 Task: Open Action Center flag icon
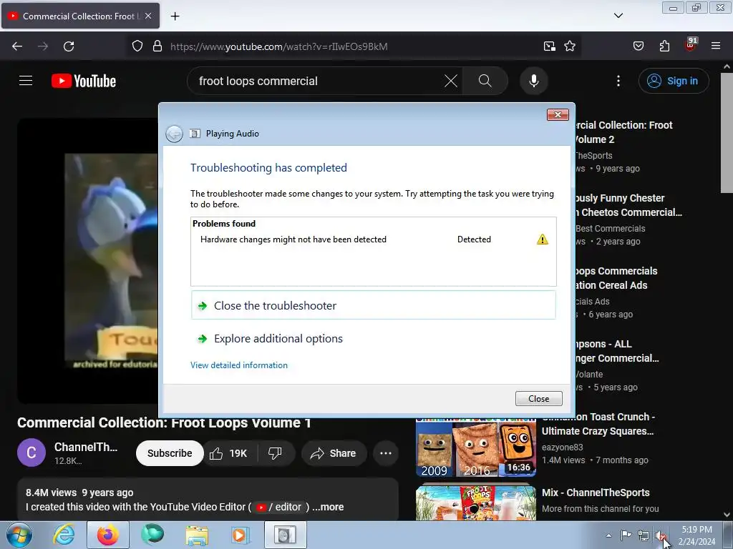[626, 535]
